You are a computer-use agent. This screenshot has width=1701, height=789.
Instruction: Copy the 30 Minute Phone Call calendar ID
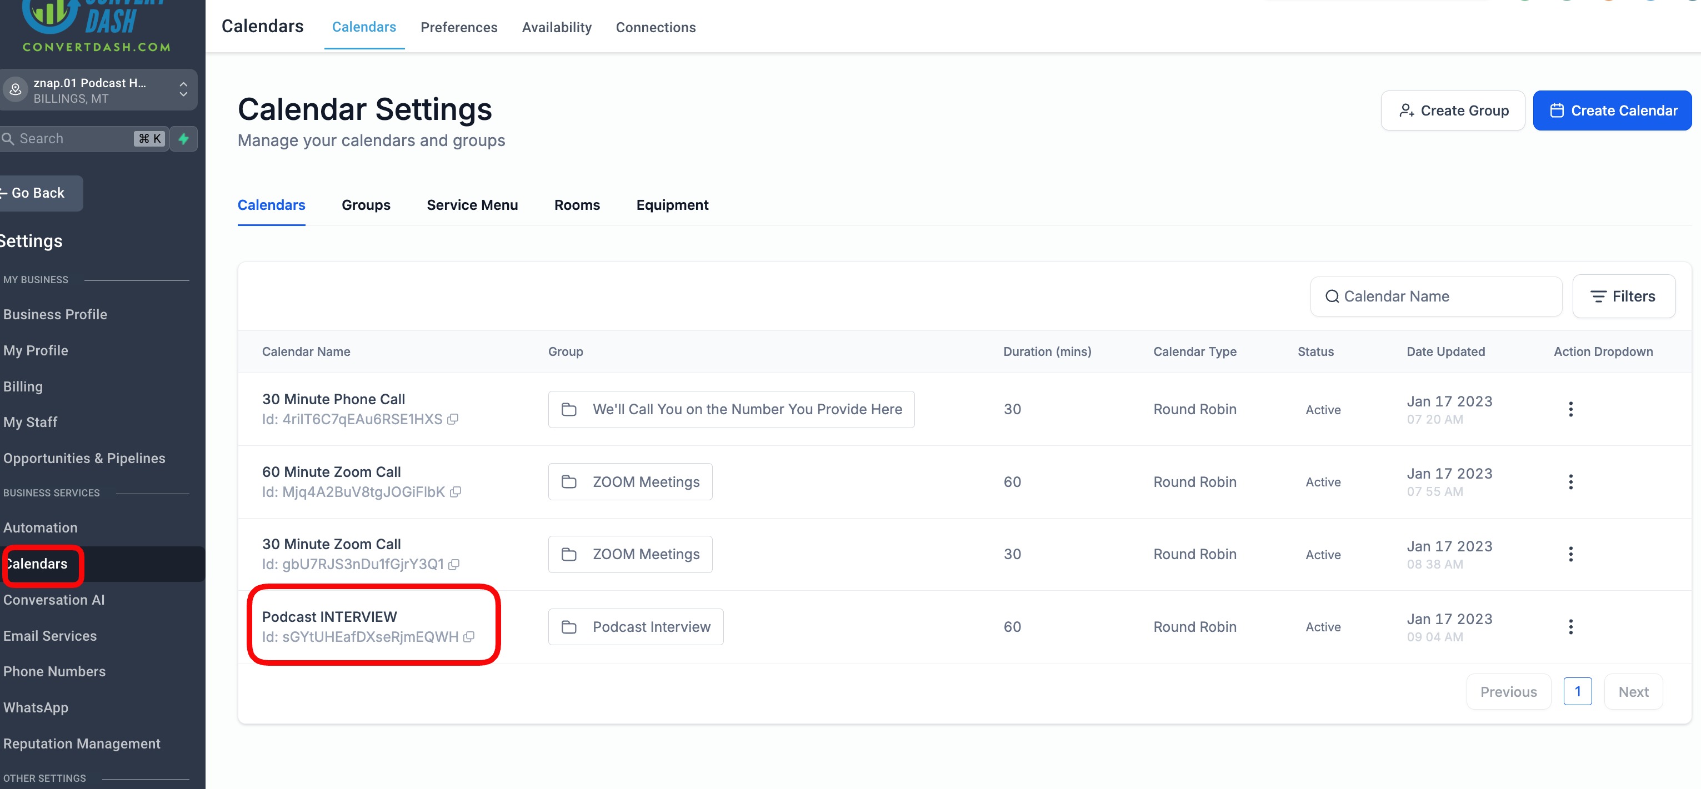[452, 419]
